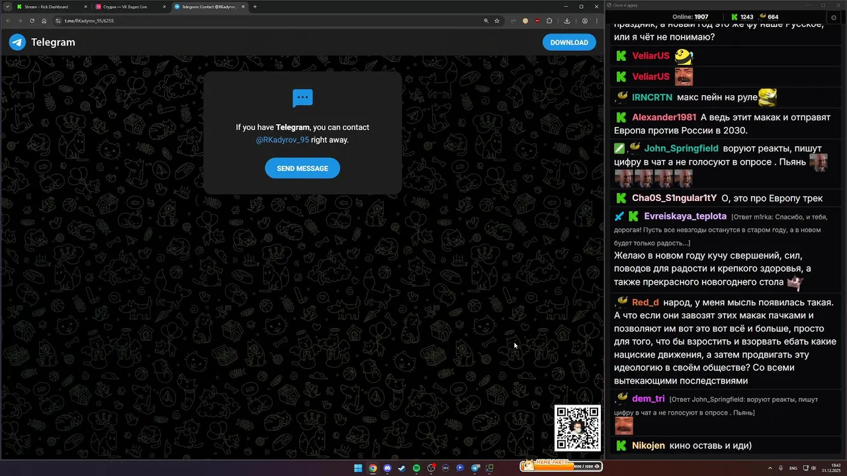Click the Kick badge beside Alexander1981
847x476 pixels.
pos(621,117)
